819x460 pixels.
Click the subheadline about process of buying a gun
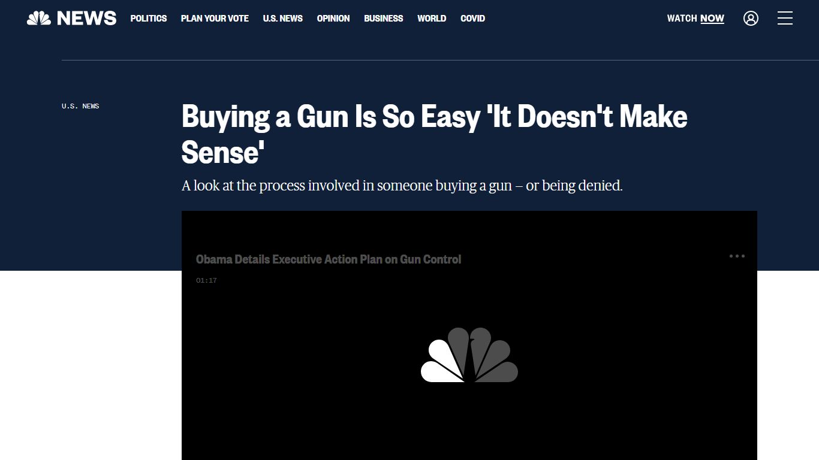[x=402, y=186]
